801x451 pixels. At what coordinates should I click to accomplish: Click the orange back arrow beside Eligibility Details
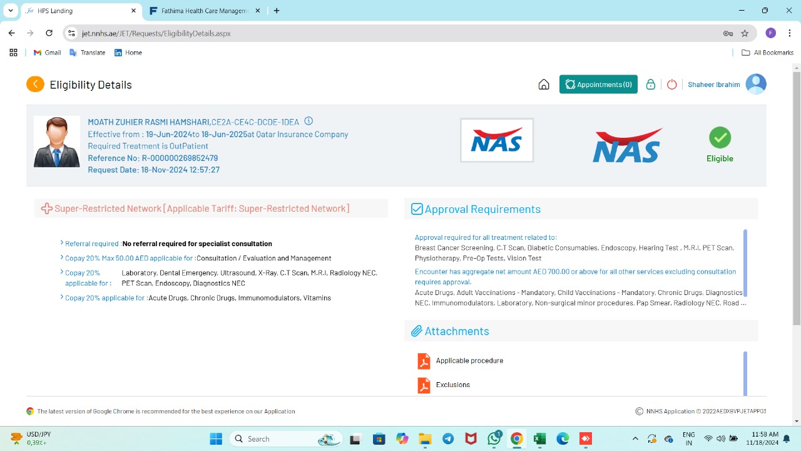[x=35, y=85]
